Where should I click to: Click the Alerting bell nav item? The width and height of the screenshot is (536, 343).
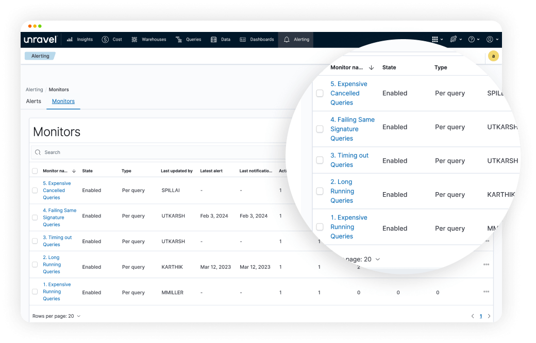coord(296,40)
